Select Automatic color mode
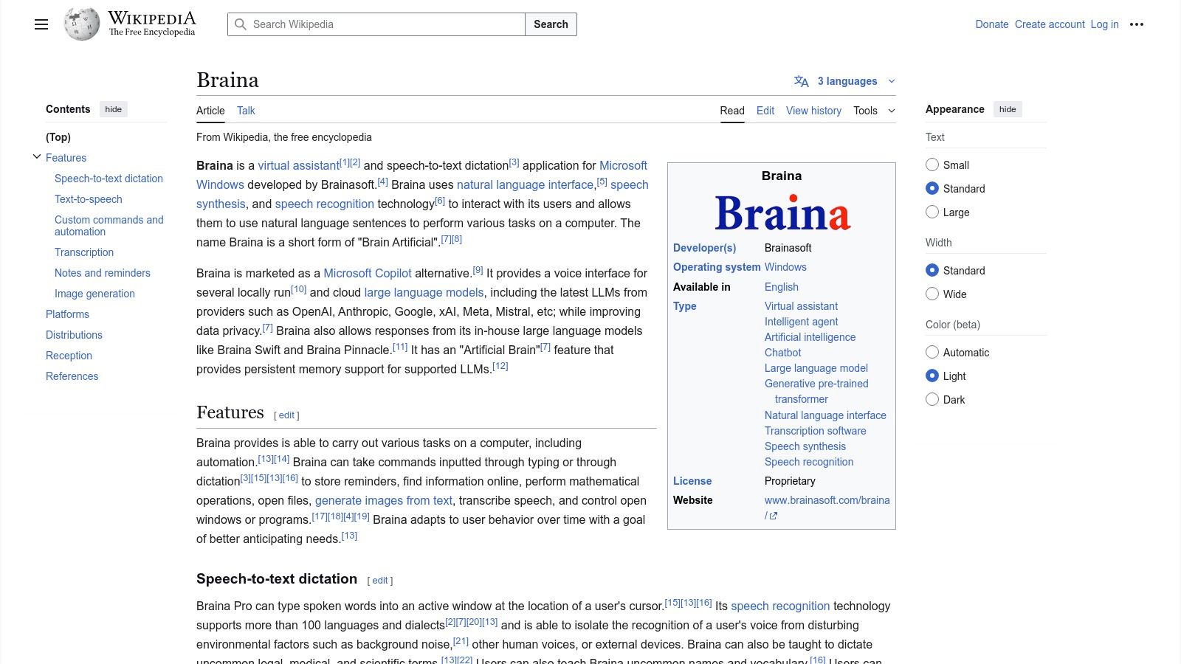1181x664 pixels. [932, 352]
